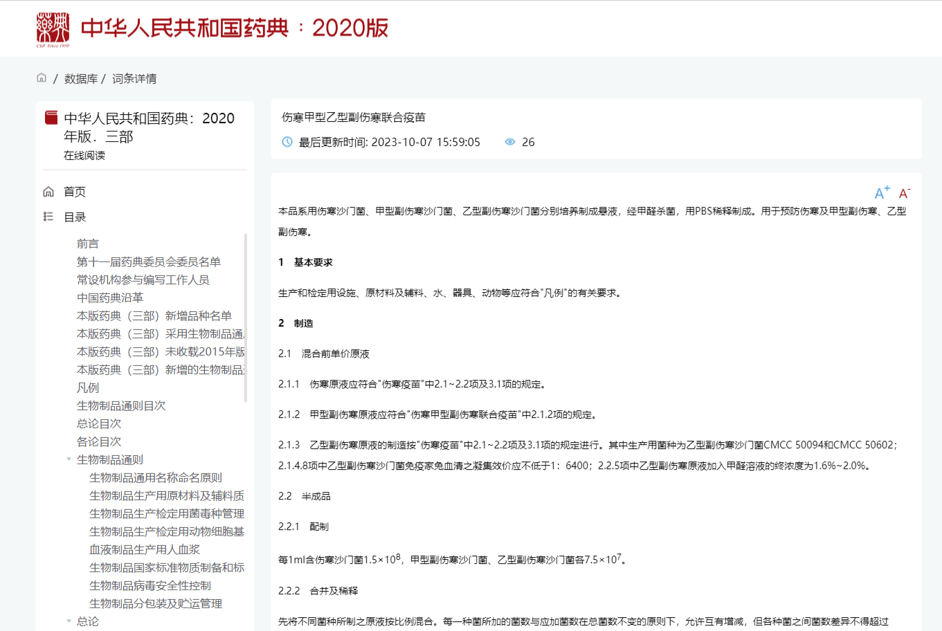
Task: Open 本版药典（三部）新增品种名单
Action: (154, 315)
